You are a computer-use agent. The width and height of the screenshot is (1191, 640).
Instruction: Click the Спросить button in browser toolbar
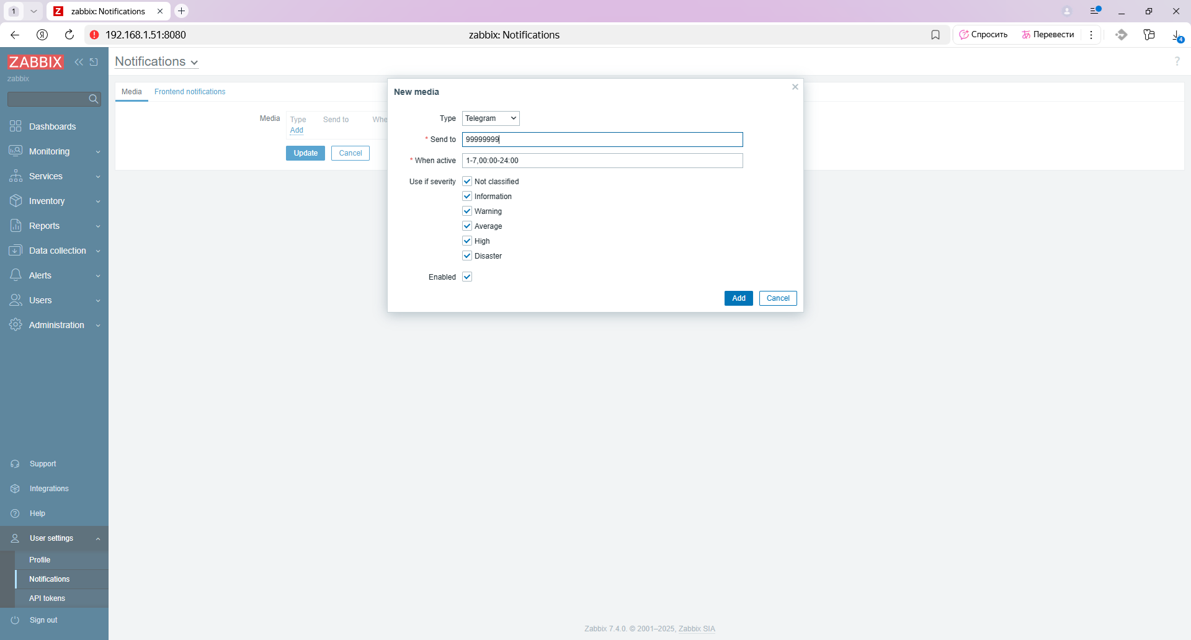click(984, 35)
